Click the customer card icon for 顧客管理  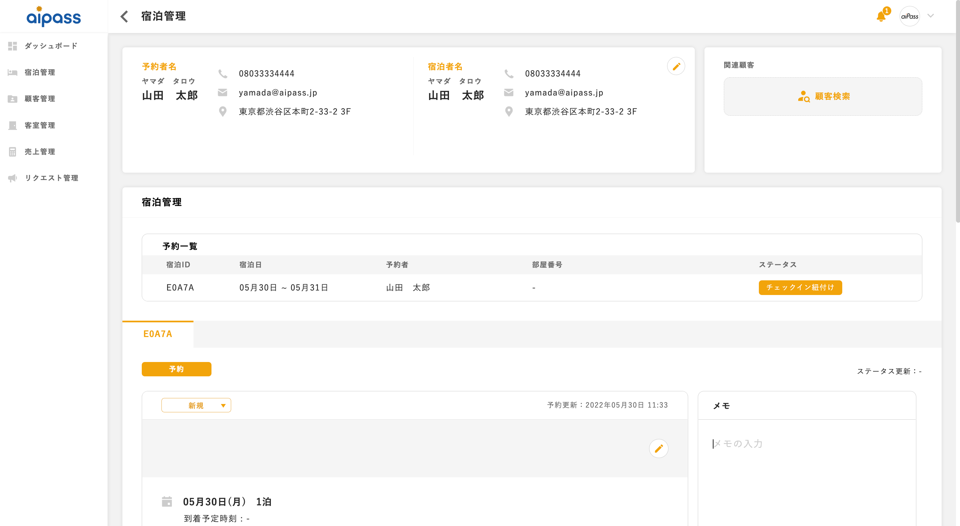click(x=12, y=99)
